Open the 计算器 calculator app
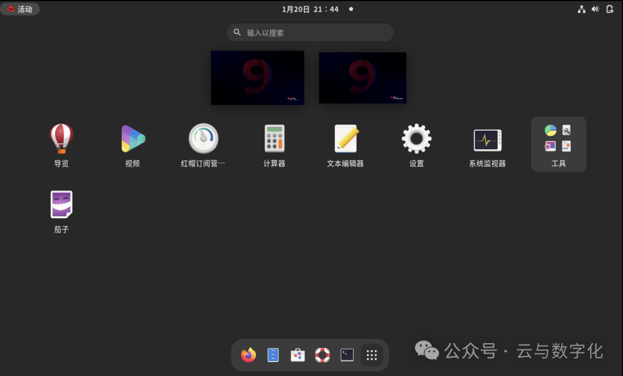The image size is (623, 376). [274, 138]
